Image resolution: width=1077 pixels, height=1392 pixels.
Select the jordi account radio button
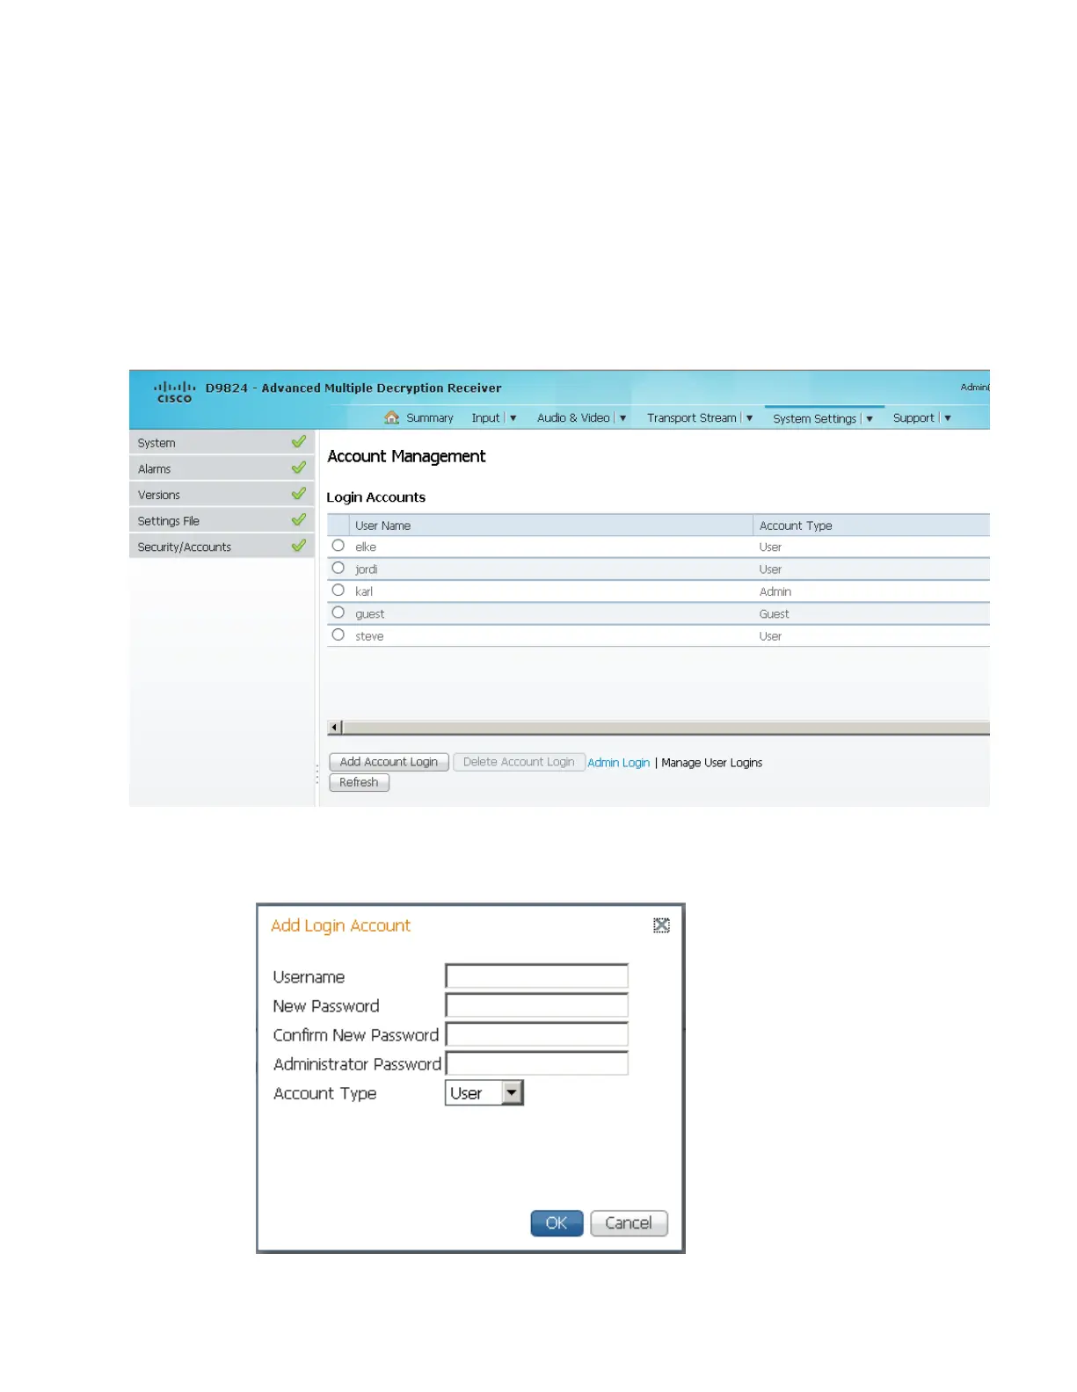pos(338,569)
